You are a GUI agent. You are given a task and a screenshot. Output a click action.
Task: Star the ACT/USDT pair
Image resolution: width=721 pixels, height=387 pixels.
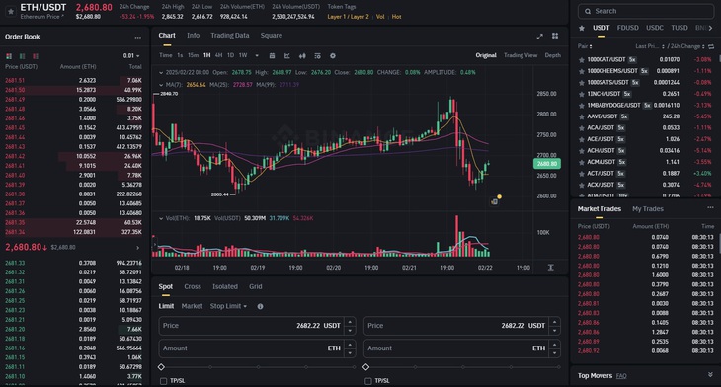coord(581,174)
